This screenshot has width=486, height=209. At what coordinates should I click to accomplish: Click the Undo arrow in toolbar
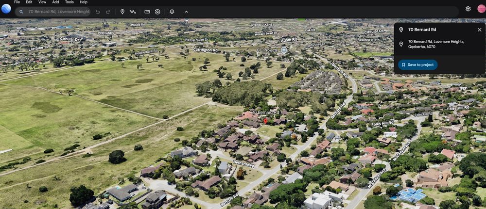pyautogui.click(x=98, y=12)
